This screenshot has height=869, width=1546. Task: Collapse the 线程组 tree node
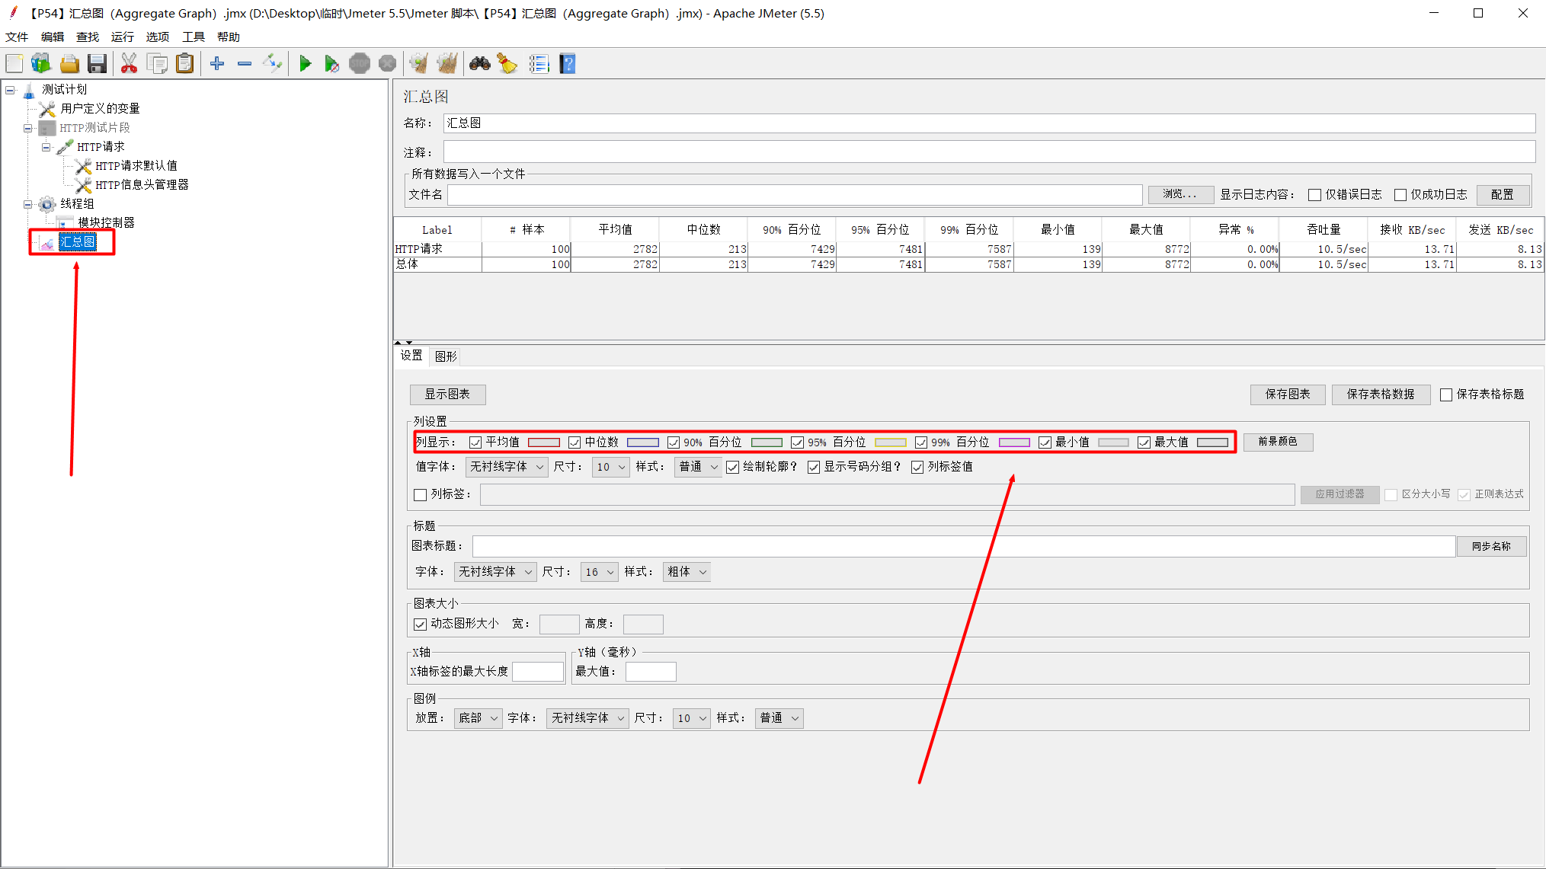coord(28,204)
